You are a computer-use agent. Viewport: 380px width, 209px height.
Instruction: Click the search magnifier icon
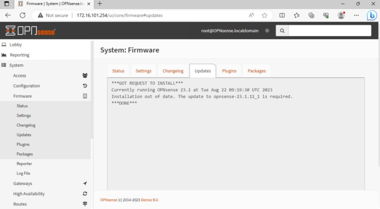[282, 31]
